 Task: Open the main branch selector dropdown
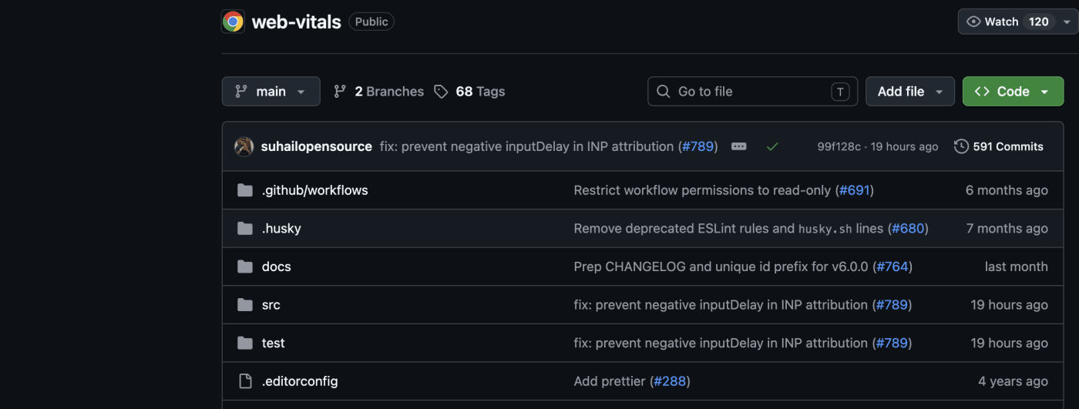271,91
